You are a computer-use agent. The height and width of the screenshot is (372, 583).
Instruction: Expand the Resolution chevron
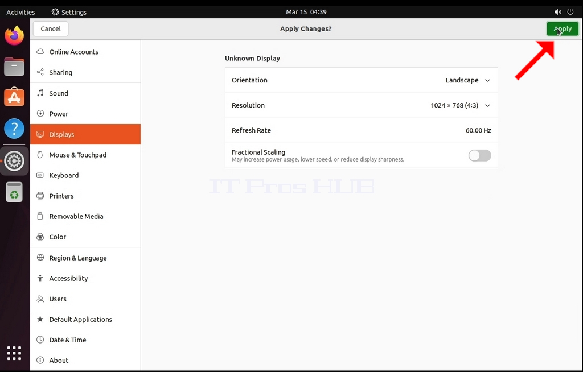(487, 106)
